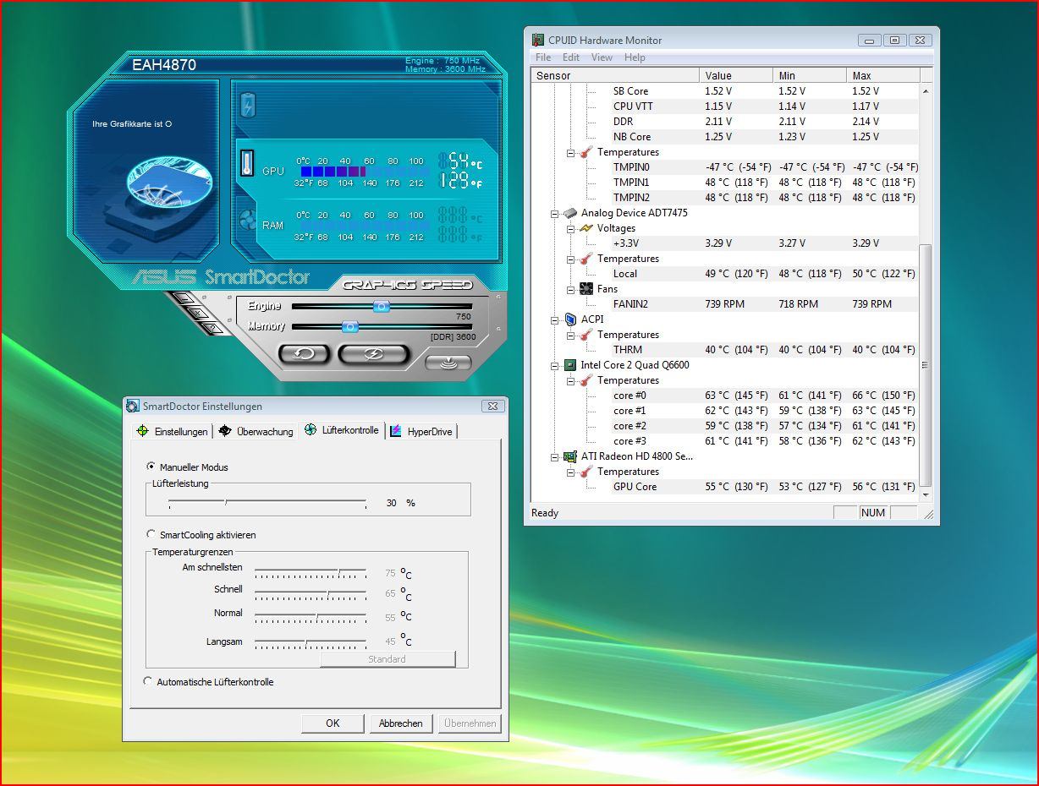
Task: Choose Automatische Lüfterkontrolle radio button
Action: [148, 681]
